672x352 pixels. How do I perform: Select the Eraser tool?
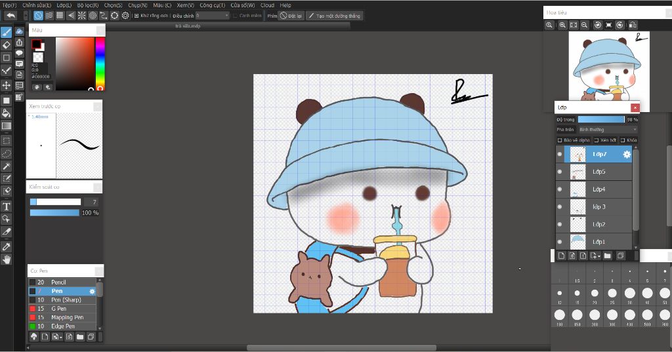click(x=7, y=45)
